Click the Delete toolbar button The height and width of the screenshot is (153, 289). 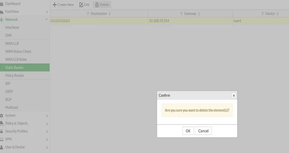coord(102,5)
